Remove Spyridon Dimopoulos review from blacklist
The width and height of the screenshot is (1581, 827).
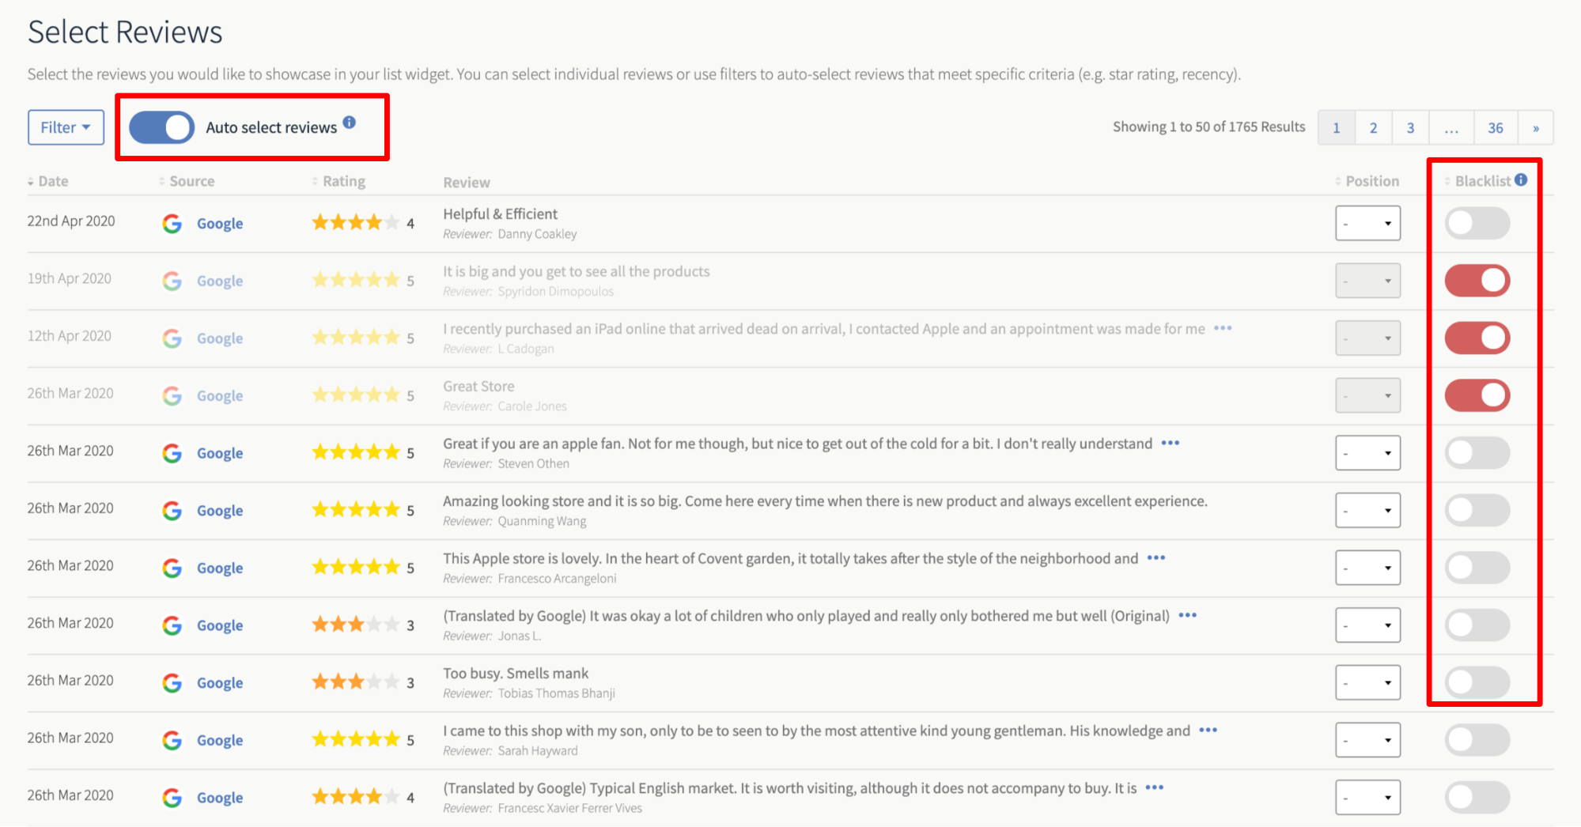pos(1477,281)
